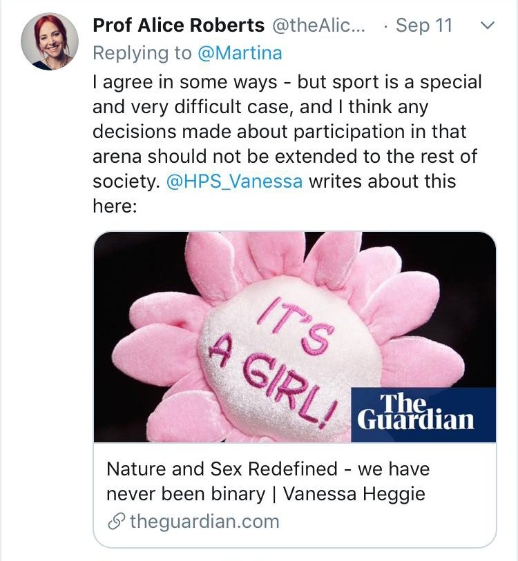518x561 pixels.
Task: Click the 'Replying to' label
Action: click(x=142, y=53)
